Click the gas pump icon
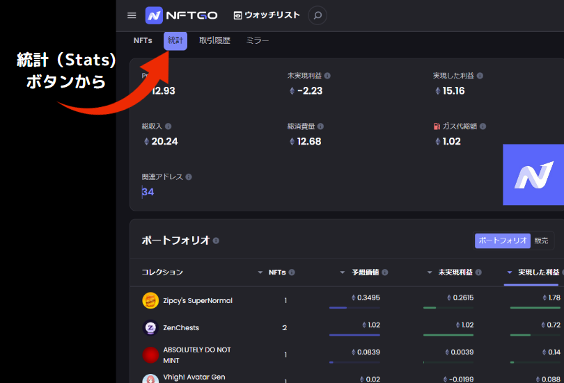This screenshot has width=564, height=383. (437, 127)
